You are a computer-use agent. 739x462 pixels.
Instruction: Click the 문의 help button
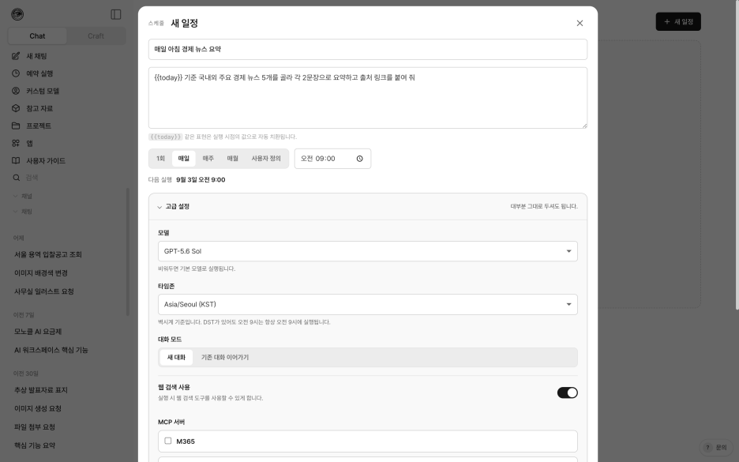coord(716,448)
